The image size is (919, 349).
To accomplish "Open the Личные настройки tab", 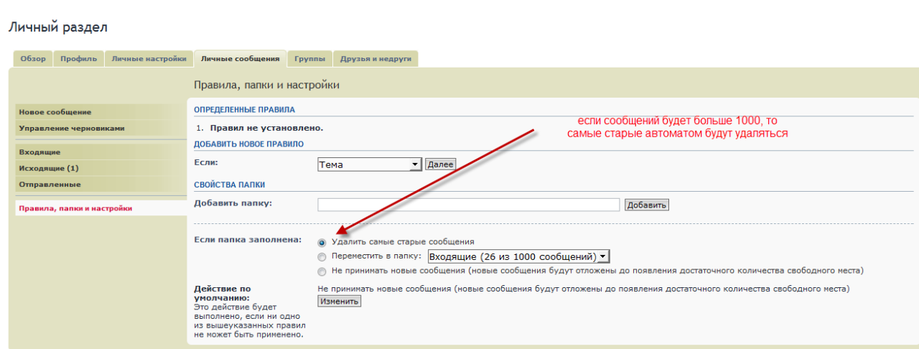I will [x=149, y=59].
